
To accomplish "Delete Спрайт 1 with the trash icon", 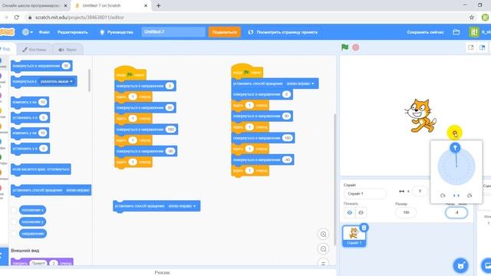I will click(364, 228).
